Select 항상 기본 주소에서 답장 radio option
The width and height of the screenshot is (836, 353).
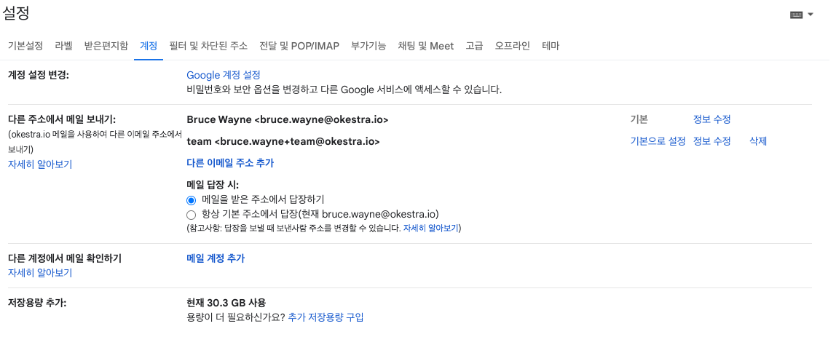click(x=192, y=215)
